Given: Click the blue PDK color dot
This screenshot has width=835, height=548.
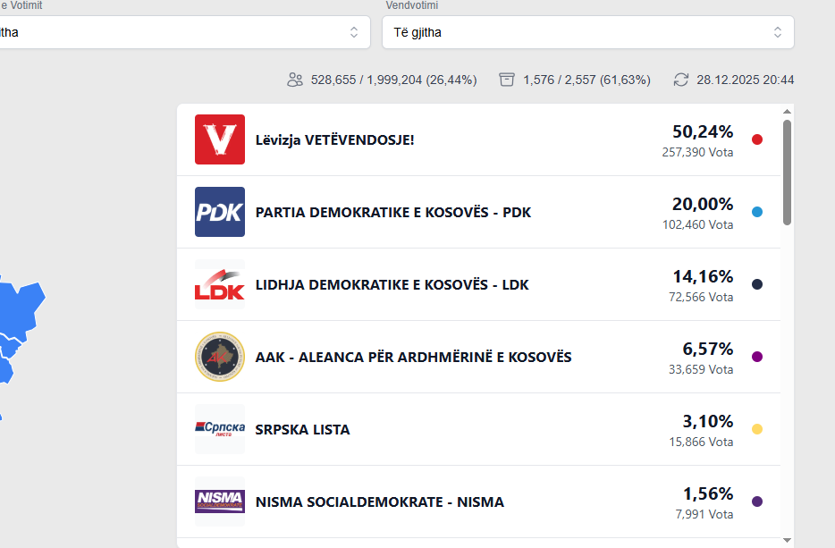Looking at the screenshot, I should [x=757, y=212].
